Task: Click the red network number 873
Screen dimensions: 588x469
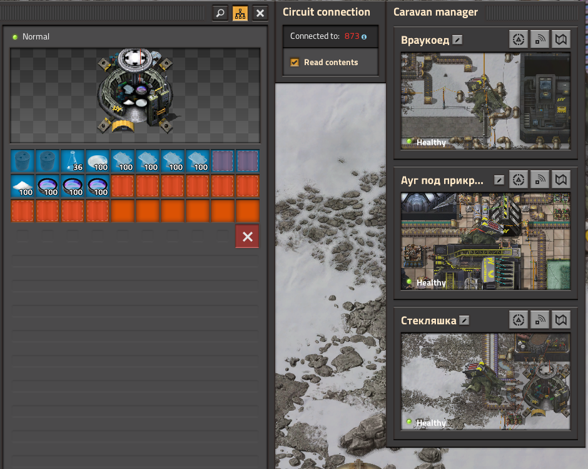Action: 352,36
